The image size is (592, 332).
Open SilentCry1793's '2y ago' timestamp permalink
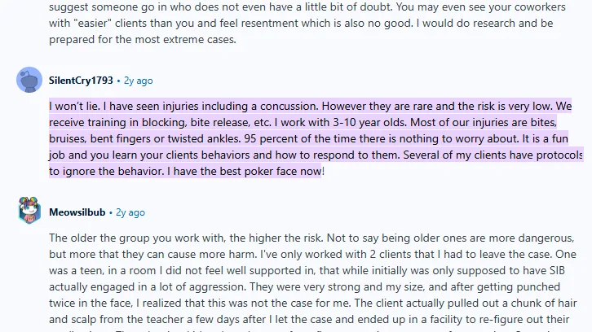pyautogui.click(x=138, y=81)
